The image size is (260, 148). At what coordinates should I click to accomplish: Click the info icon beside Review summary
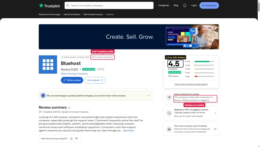pyautogui.click(x=69, y=108)
